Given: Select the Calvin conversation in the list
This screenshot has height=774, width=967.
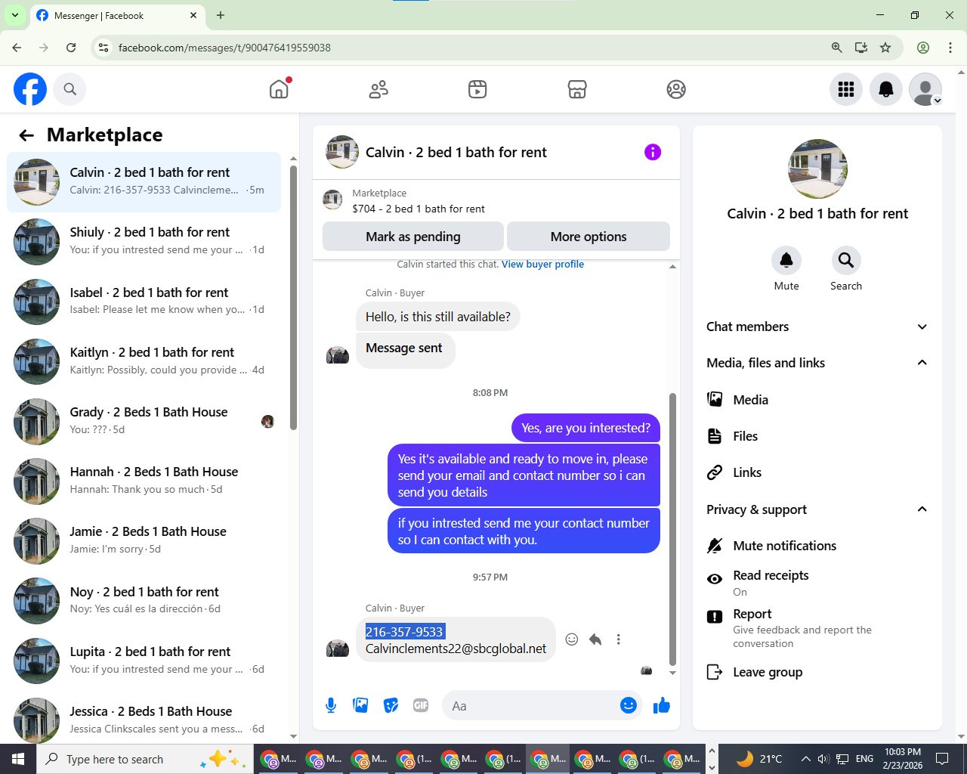Looking at the screenshot, I should 144,182.
